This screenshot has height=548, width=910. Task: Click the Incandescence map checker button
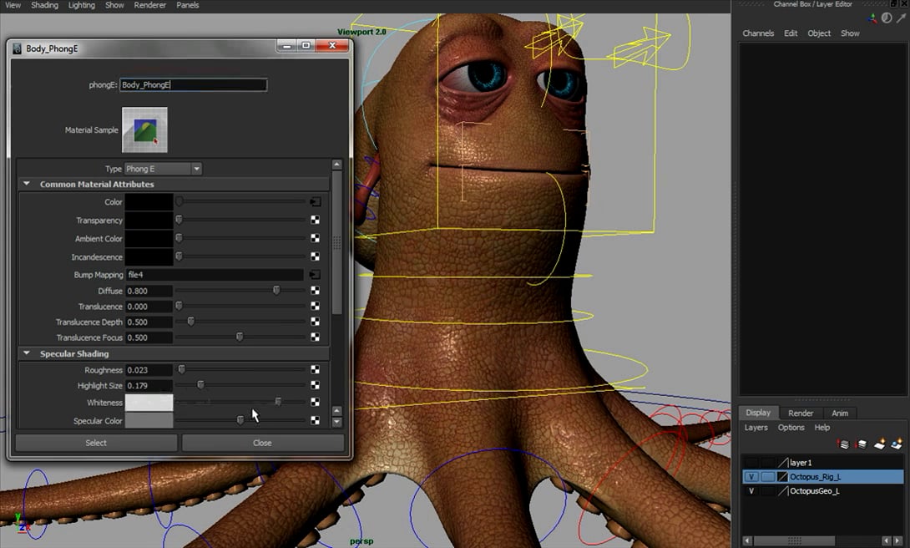315,256
